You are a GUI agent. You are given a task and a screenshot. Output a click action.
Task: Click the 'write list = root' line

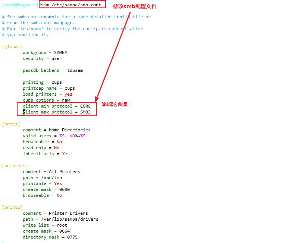pos(45,225)
